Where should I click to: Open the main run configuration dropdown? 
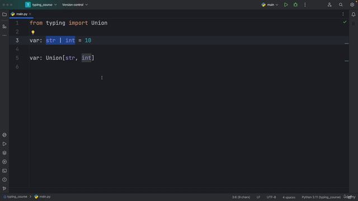pos(270,4)
